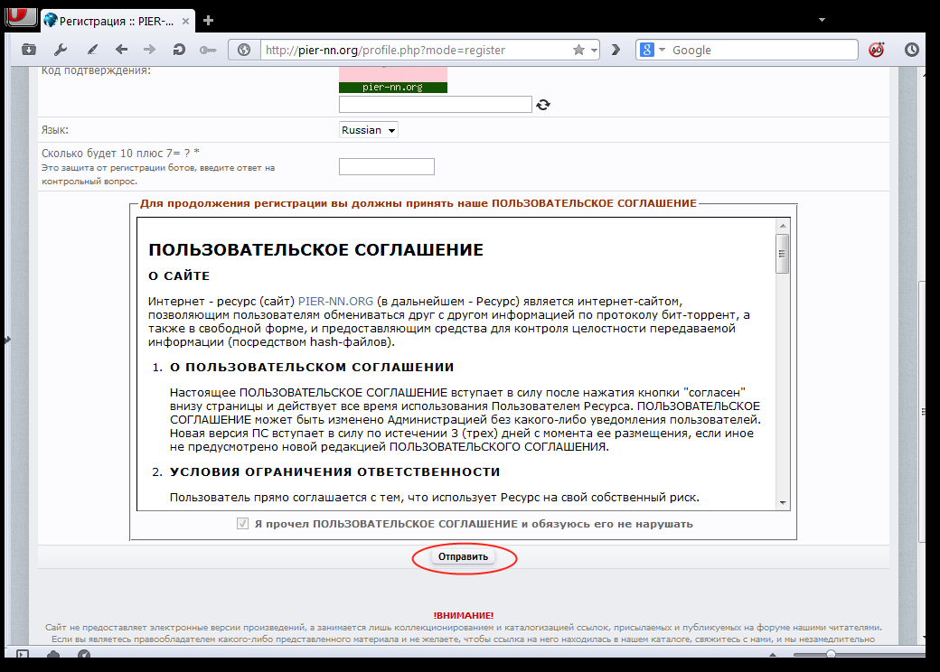
Task: Click the Отправить submit button
Action: (x=464, y=556)
